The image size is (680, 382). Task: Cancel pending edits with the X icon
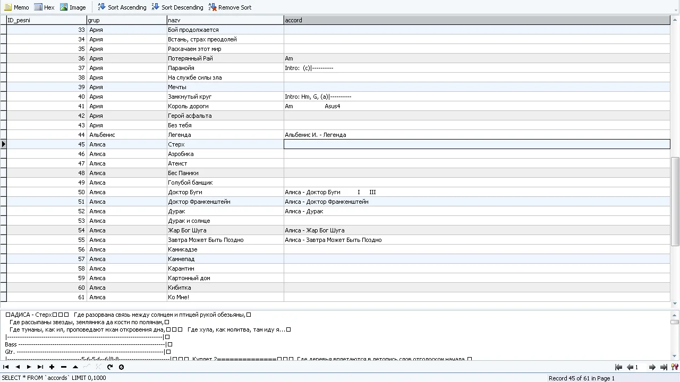[99, 367]
